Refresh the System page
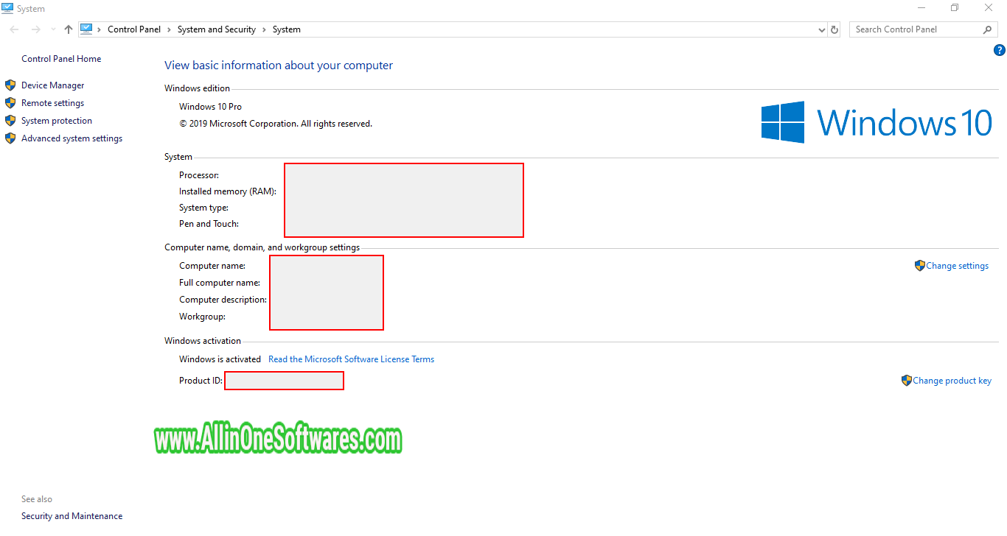 tap(834, 29)
